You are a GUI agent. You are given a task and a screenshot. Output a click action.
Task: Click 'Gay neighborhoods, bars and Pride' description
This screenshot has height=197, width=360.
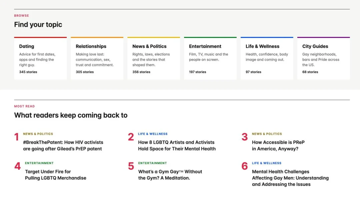coord(321,59)
